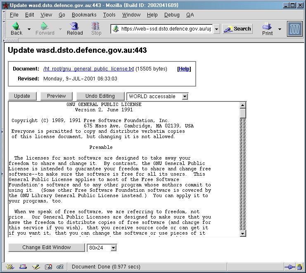Click the Back navigation icon
306x273 pixels.
16,28
